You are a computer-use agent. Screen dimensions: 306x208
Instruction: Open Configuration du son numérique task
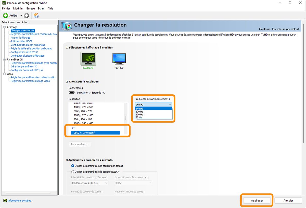28,45
